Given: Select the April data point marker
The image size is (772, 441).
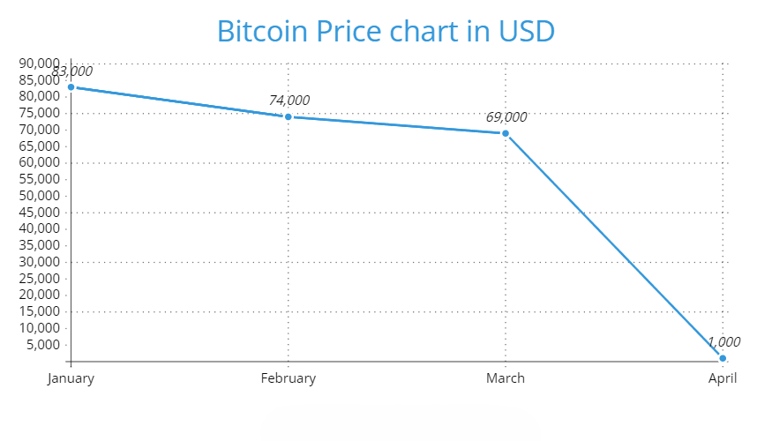Looking at the screenshot, I should pyautogui.click(x=723, y=358).
